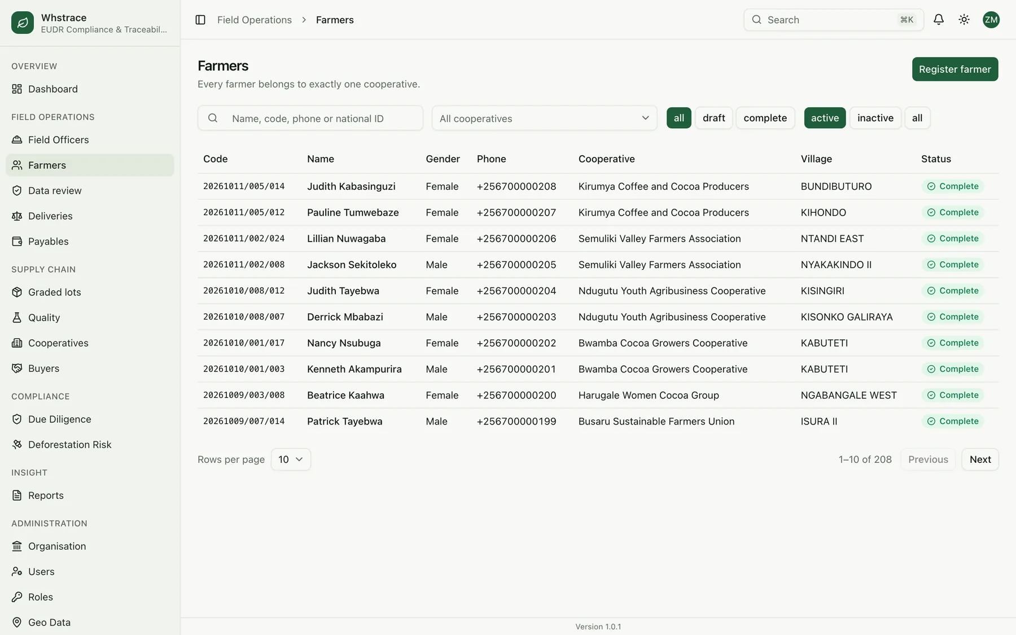Click code 20261009/007/014

tap(244, 421)
